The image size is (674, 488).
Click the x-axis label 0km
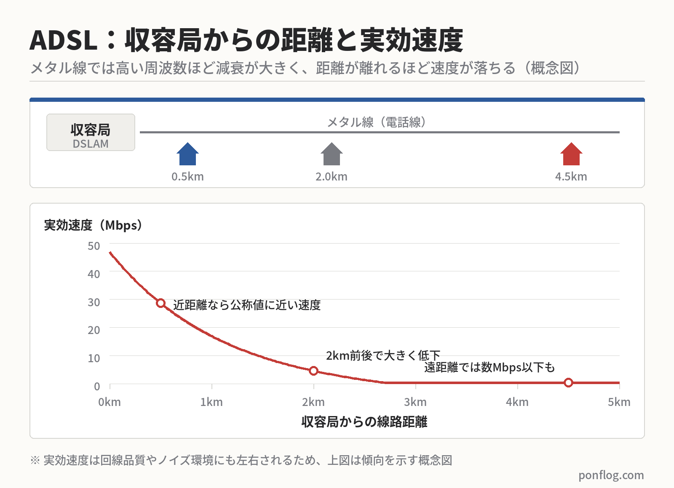pyautogui.click(x=110, y=402)
